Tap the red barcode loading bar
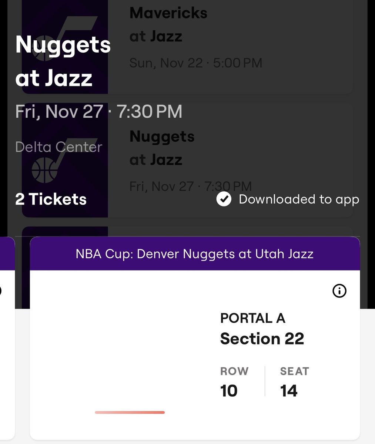The height and width of the screenshot is (444, 375). point(130,412)
